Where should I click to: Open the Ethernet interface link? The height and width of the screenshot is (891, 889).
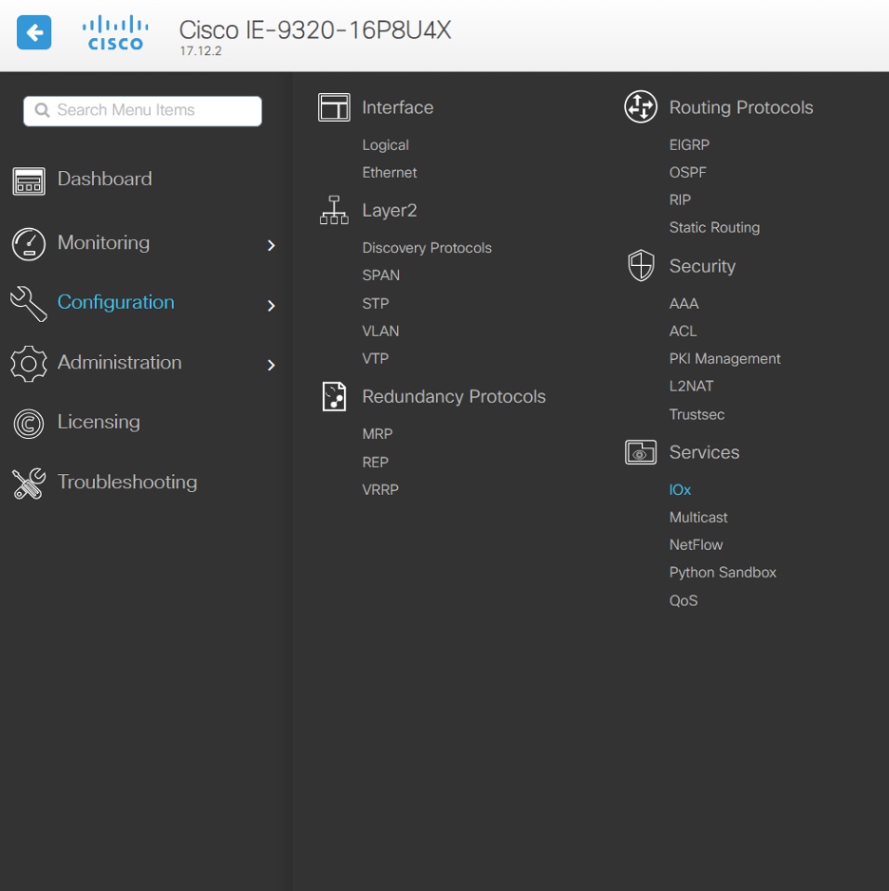coord(389,172)
